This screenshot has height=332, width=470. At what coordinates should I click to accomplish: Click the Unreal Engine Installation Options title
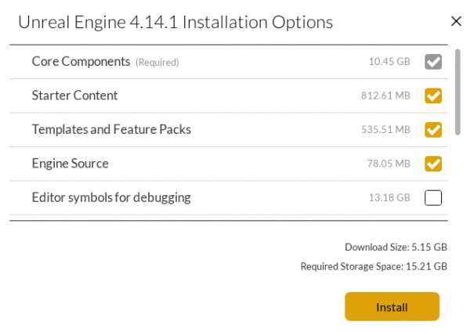(x=175, y=22)
